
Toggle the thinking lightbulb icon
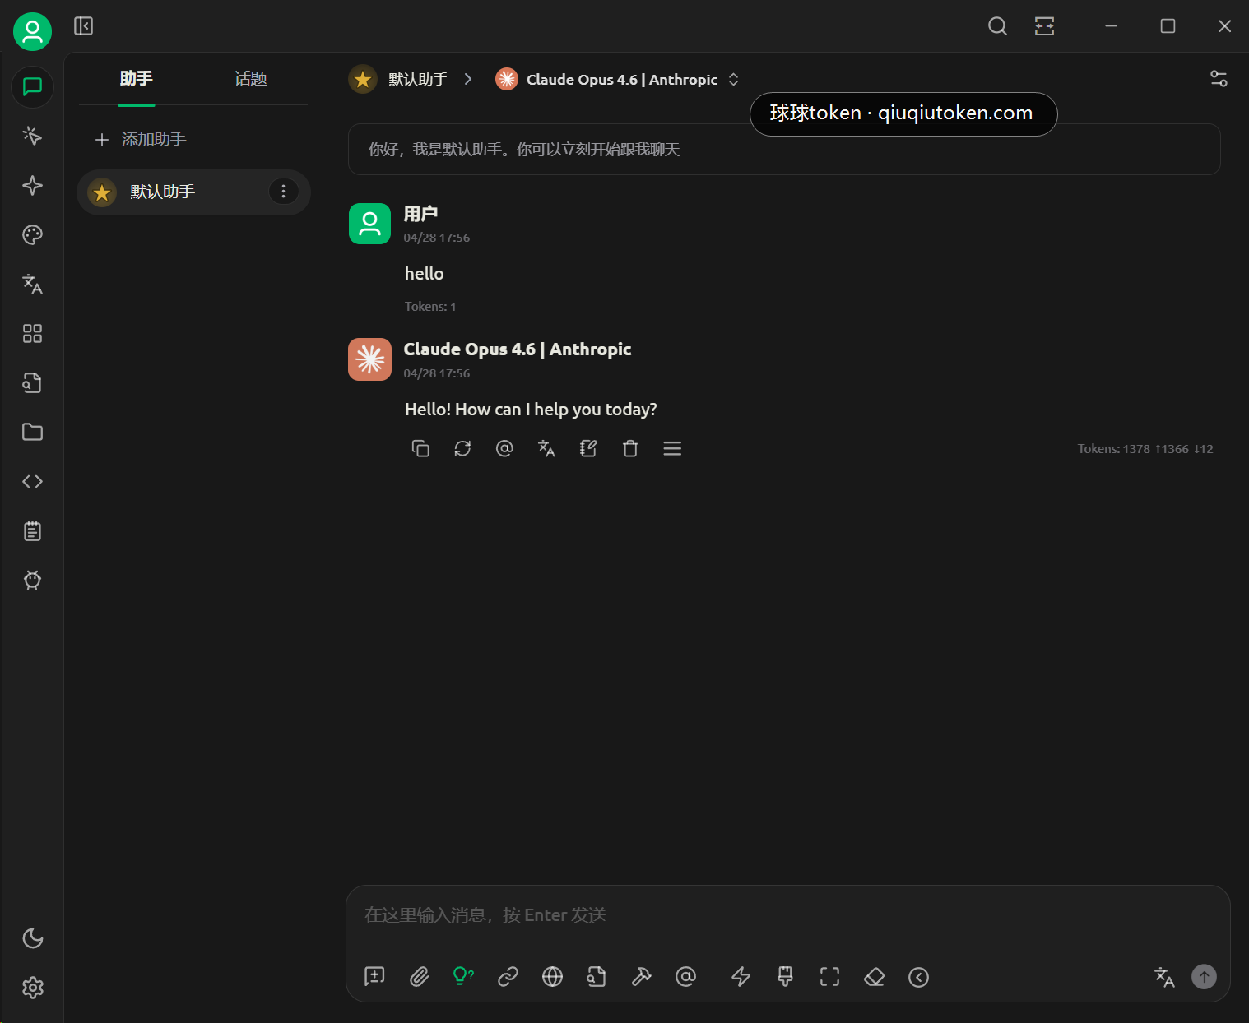tap(463, 976)
